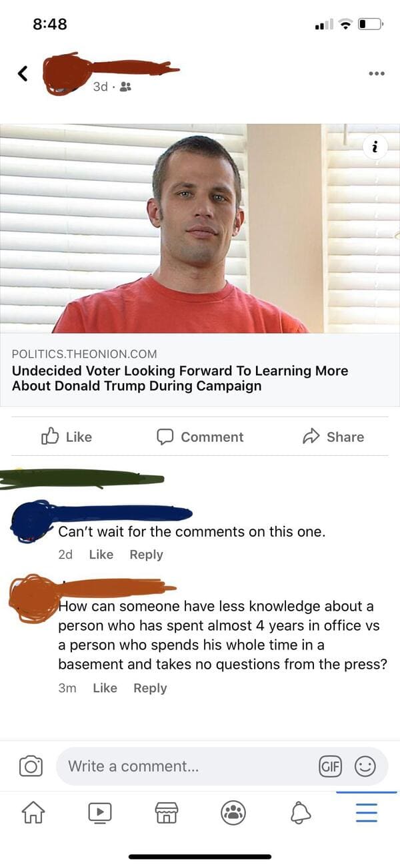Open the Marketplace storefront tab
Image resolution: width=400 pixels, height=867 pixels.
pyautogui.click(x=166, y=812)
